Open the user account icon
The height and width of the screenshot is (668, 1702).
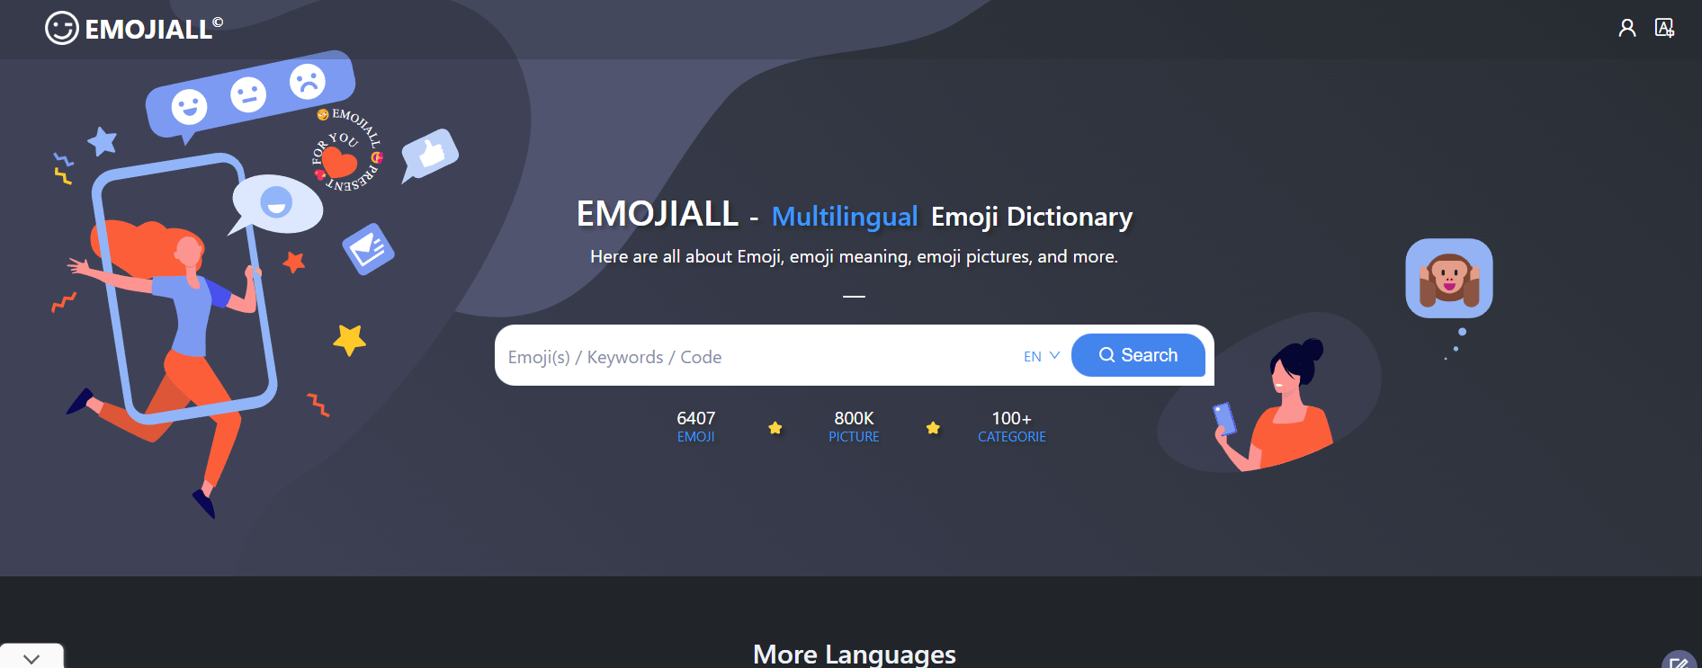click(x=1626, y=28)
